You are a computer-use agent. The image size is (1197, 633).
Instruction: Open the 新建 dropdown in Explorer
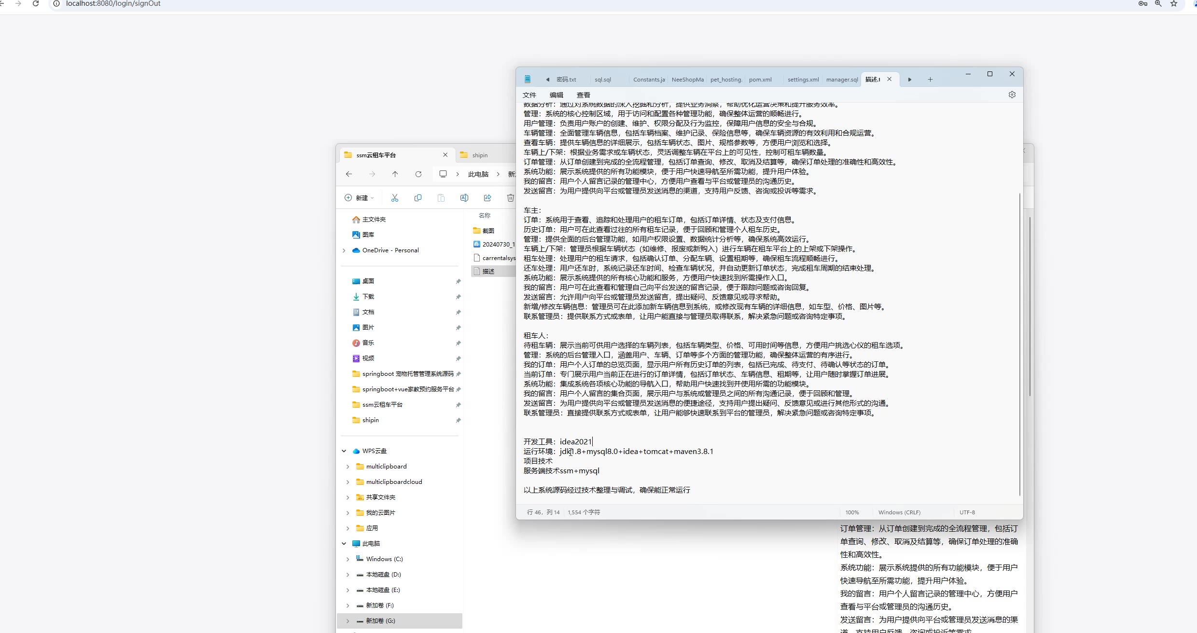(360, 198)
